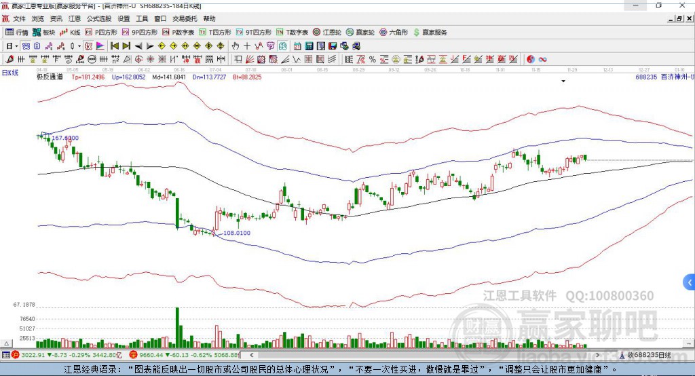
Task: Open the T数字表 tool
Action: (292, 32)
